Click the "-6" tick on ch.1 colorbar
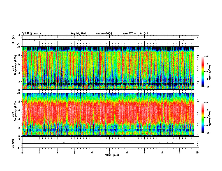The image size is (222, 171). 207,56
